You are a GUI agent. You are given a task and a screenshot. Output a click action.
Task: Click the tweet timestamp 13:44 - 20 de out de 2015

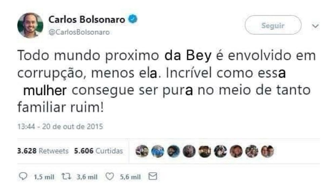(60, 126)
